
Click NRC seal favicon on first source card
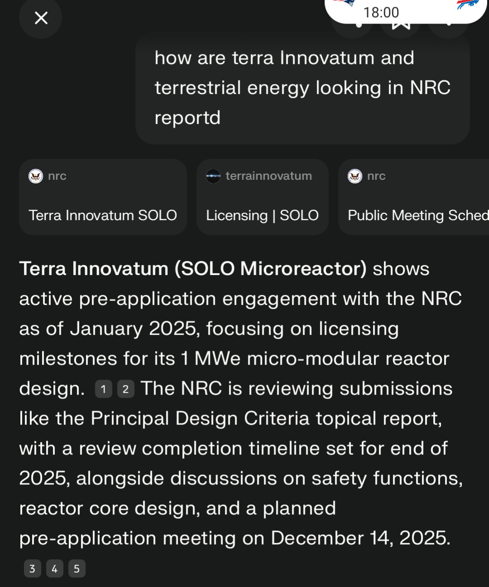click(x=36, y=176)
